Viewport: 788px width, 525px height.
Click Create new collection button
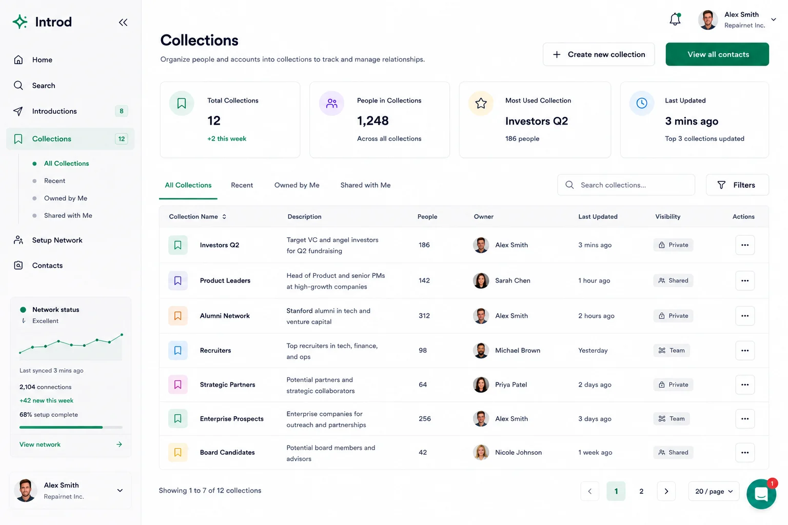coord(599,54)
